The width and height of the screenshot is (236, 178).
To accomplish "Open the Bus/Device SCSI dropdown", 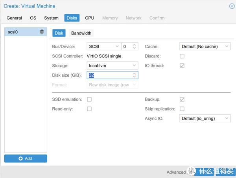I will coord(103,46).
